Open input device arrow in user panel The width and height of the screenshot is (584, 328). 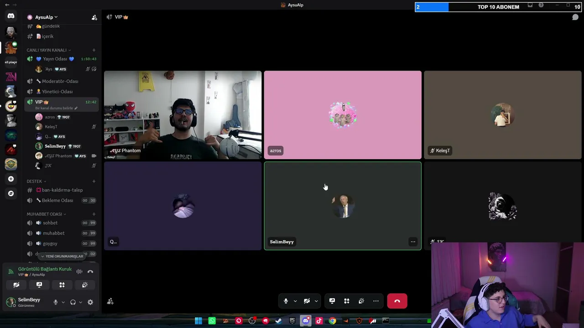[x=63, y=302]
